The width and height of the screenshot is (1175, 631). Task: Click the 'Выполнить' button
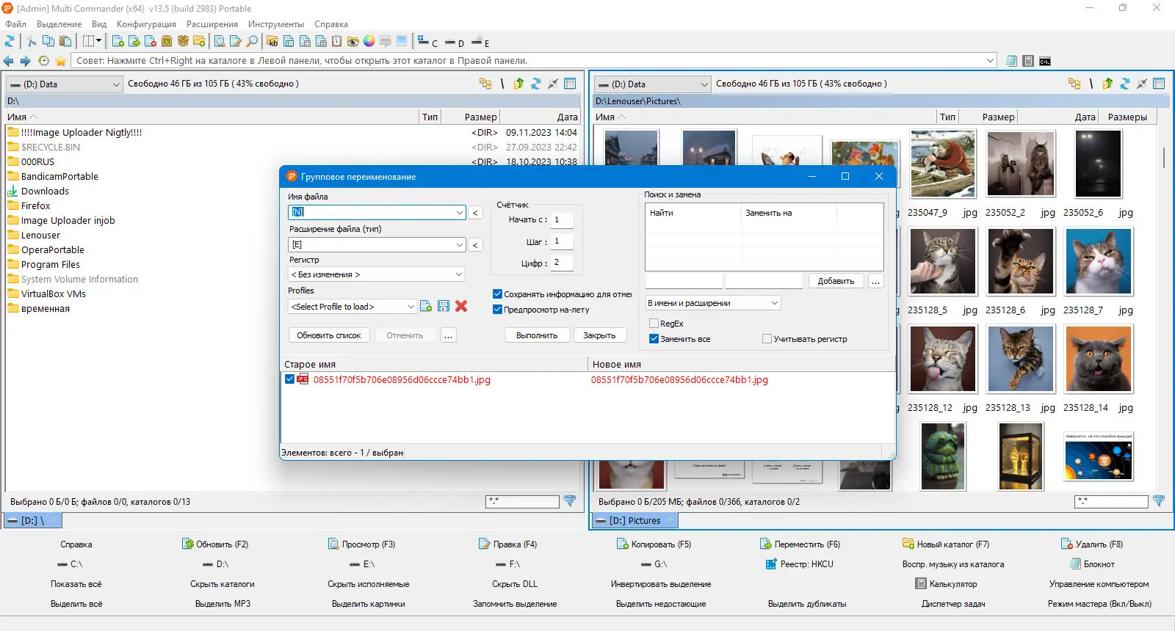click(537, 335)
